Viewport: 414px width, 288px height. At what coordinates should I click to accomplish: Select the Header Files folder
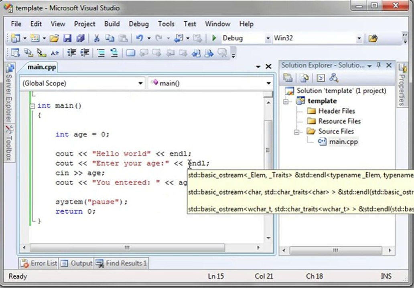pos(337,111)
